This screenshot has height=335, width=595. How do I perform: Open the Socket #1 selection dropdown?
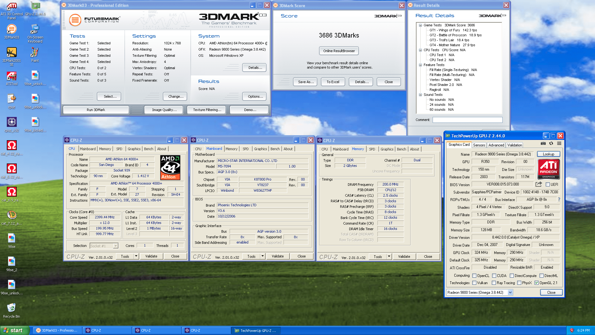click(116, 246)
